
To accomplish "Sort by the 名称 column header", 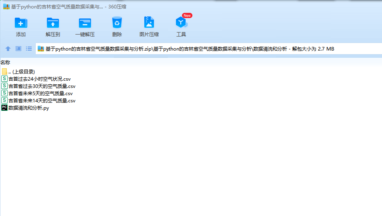I will [x=5, y=63].
